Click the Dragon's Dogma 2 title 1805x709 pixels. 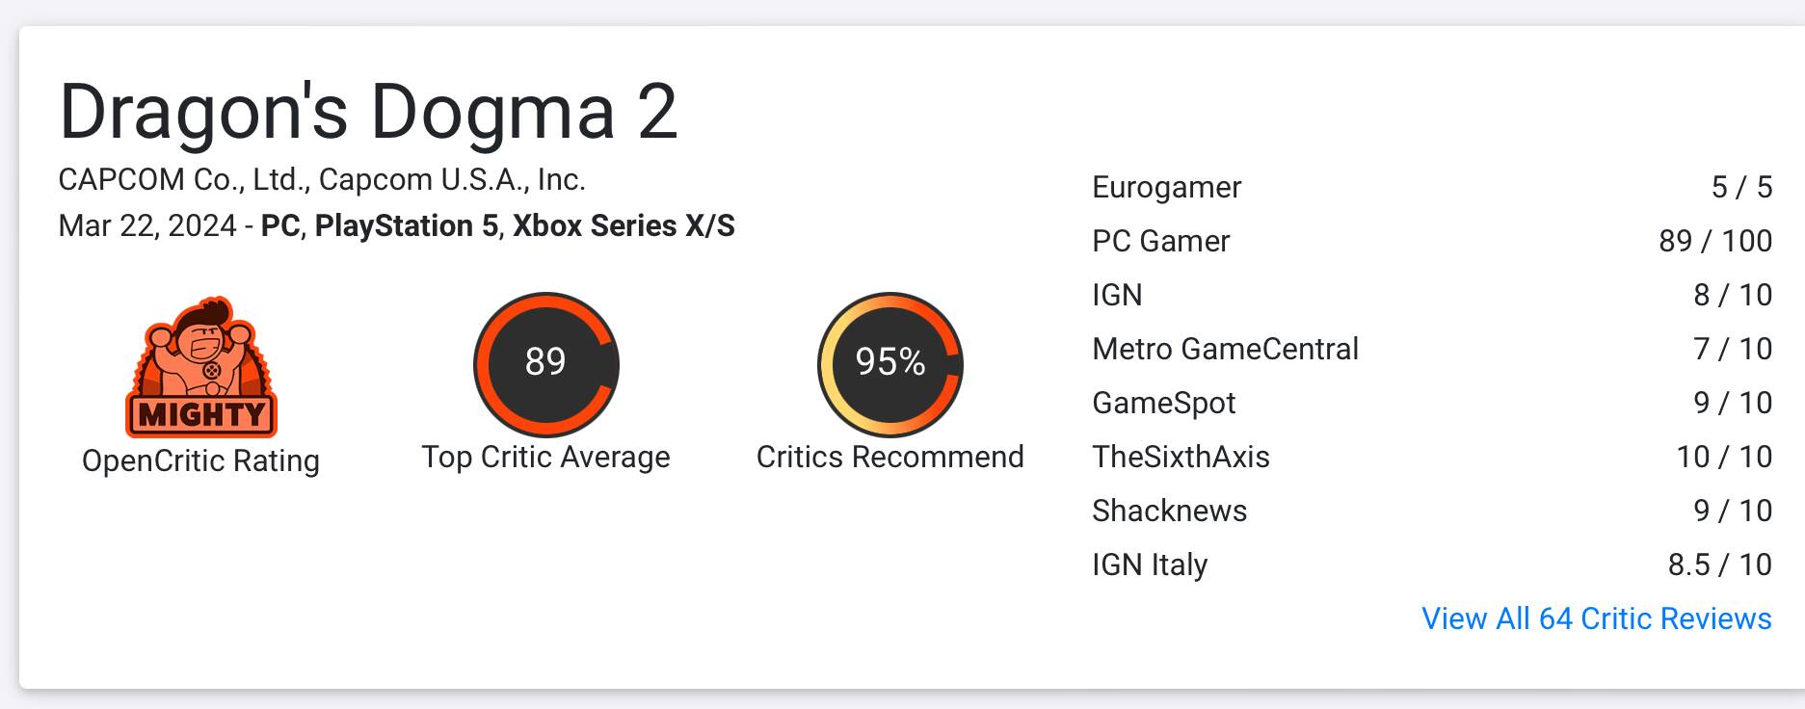tap(368, 112)
